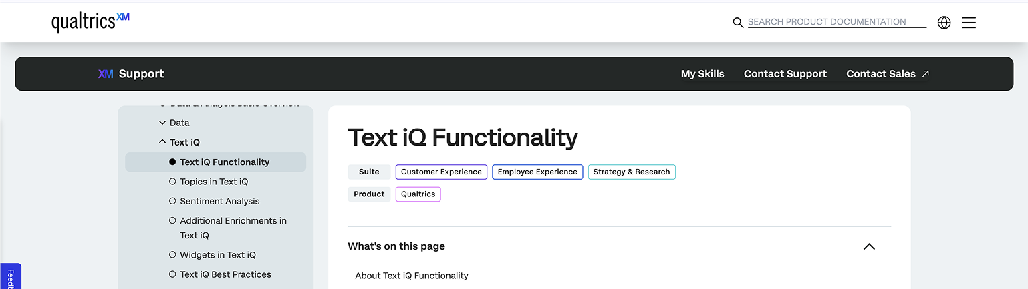Click the What's on this page title

point(396,246)
